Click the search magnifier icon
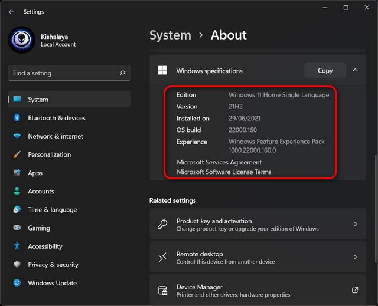The image size is (378, 306). 122,73
